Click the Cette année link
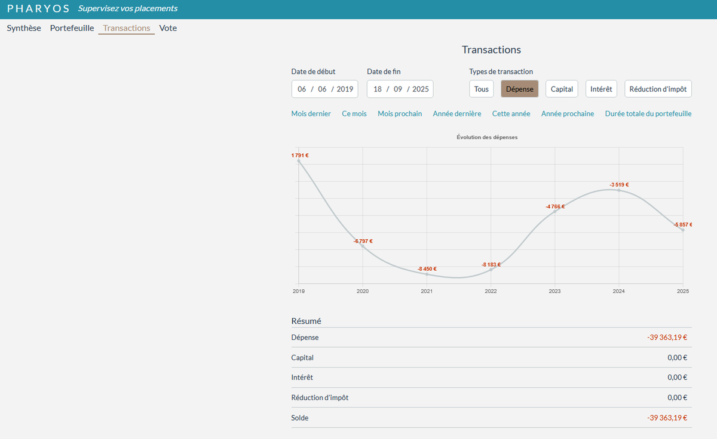 pyautogui.click(x=511, y=113)
